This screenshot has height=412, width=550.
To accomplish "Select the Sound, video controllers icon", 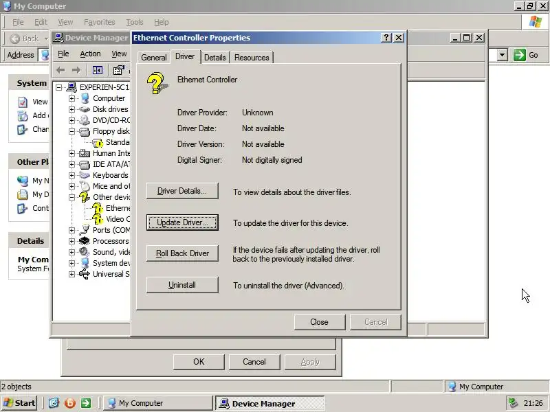I will click(x=85, y=252).
